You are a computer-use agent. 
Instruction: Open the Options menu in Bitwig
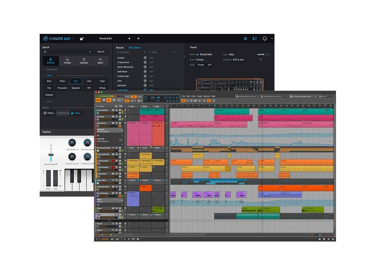[x=207, y=96]
